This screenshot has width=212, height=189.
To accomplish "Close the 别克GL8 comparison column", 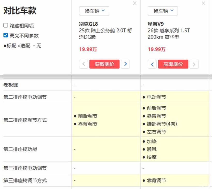I will point(135,3).
